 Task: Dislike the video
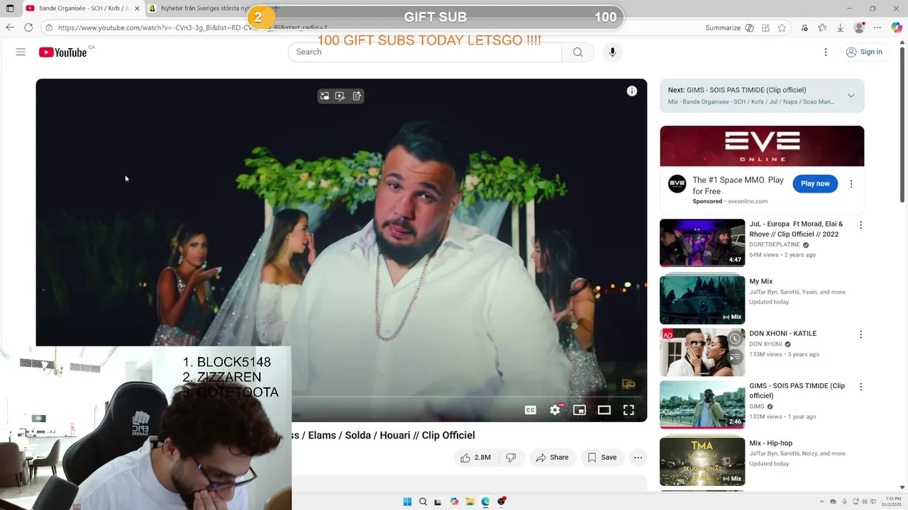[511, 458]
